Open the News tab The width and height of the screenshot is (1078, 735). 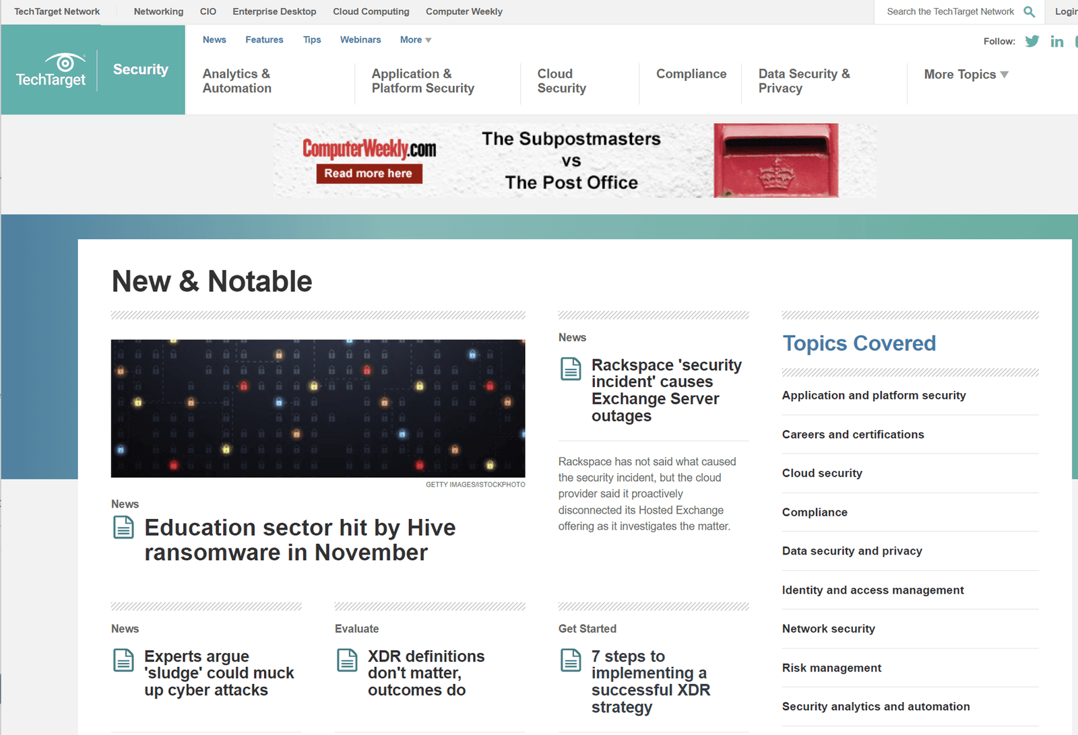(x=214, y=40)
